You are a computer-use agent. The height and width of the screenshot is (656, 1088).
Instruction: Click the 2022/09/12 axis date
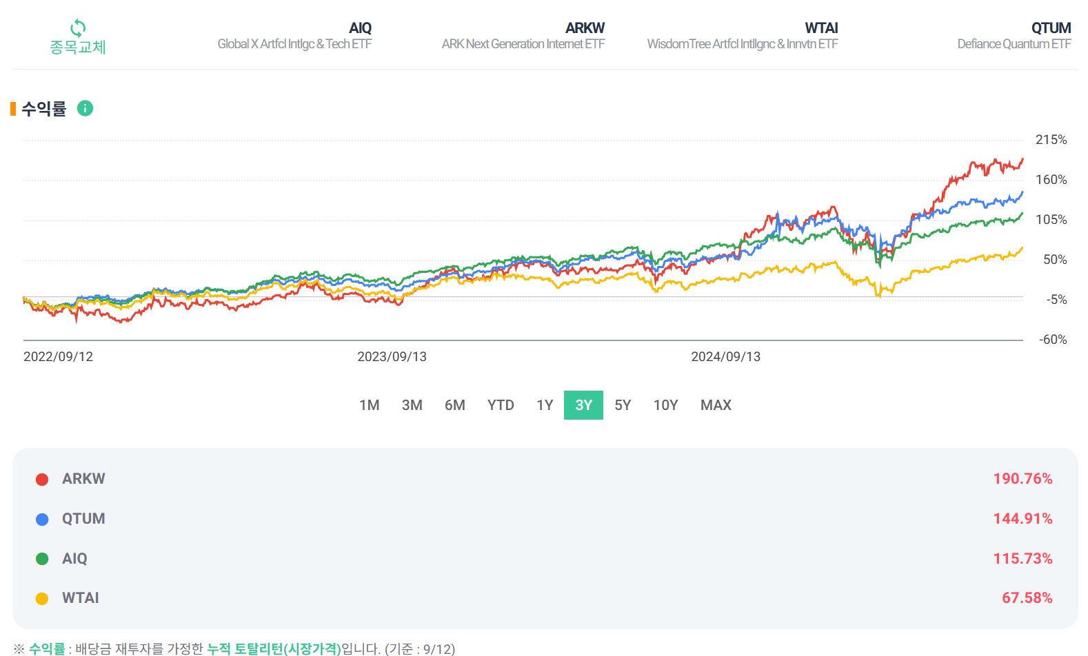(58, 357)
